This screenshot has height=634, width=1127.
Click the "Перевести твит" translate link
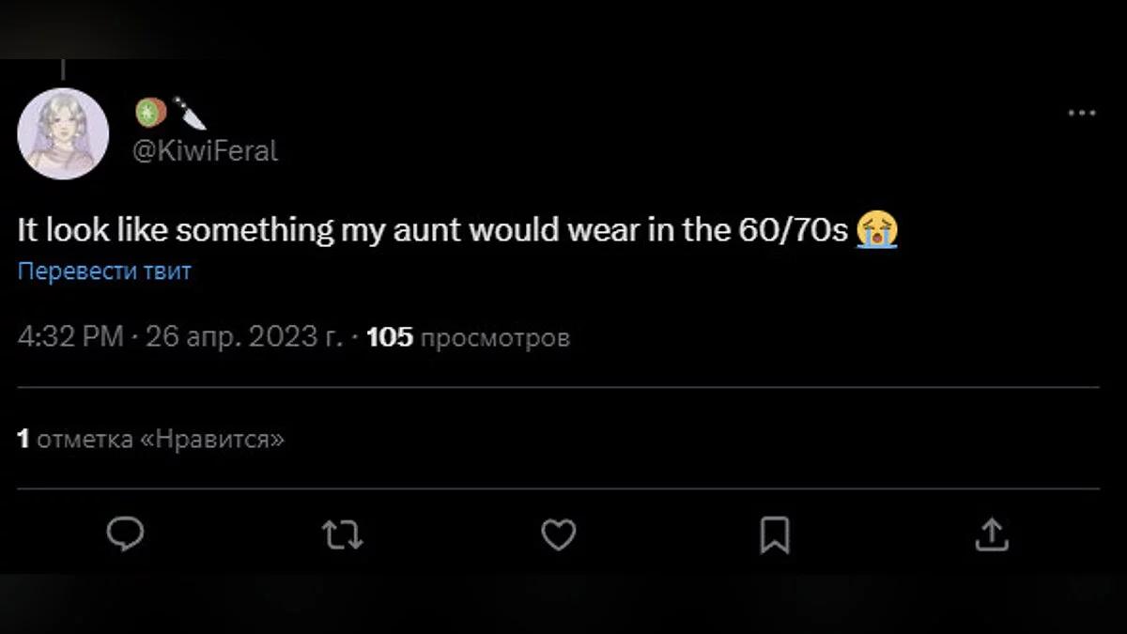tap(104, 271)
